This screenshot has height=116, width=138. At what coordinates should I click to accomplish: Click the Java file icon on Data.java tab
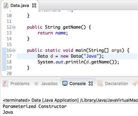click(x=6, y=6)
